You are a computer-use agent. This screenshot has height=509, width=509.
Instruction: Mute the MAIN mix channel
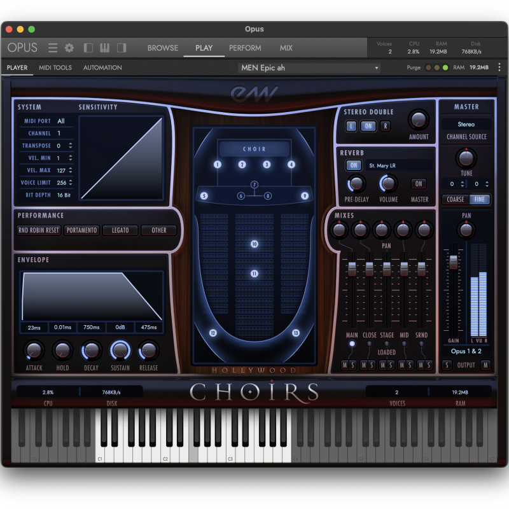[345, 365]
